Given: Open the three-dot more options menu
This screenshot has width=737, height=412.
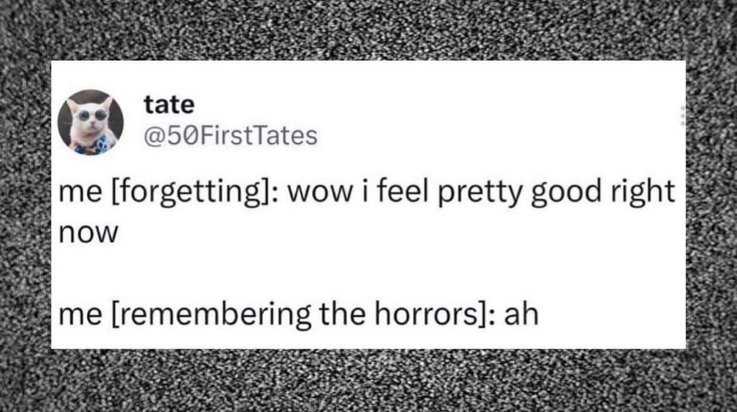Looking at the screenshot, I should pyautogui.click(x=682, y=116).
